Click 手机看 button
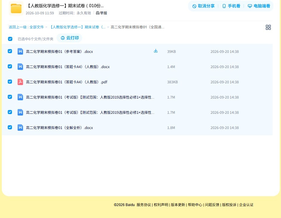 click(x=231, y=6)
